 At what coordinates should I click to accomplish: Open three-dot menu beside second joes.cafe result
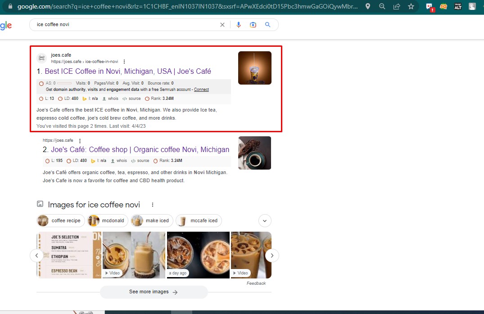click(80, 140)
